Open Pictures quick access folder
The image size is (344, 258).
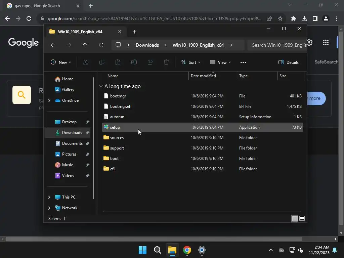tap(69, 154)
